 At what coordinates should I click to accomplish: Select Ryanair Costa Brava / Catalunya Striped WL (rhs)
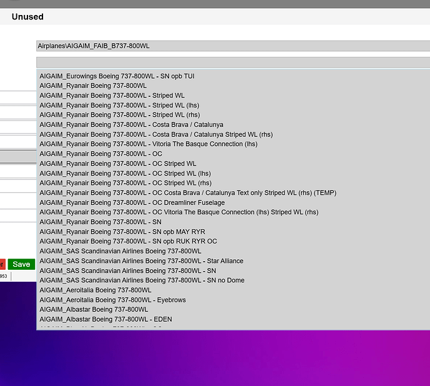point(156,134)
